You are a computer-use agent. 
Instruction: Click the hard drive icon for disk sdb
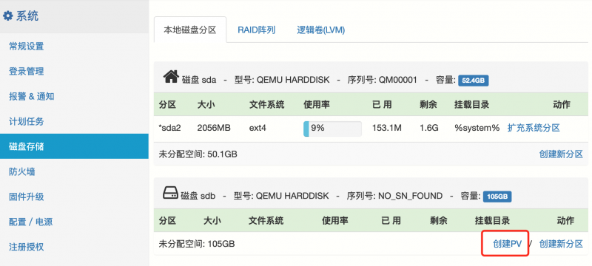coord(170,194)
